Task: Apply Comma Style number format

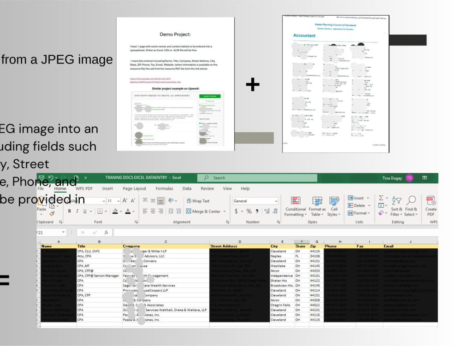Action: point(257,211)
